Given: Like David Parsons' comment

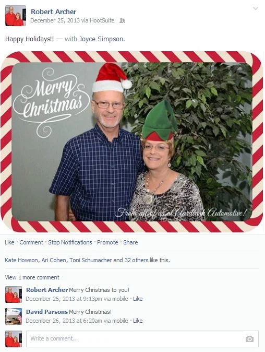Looking at the screenshot, I should tap(138, 321).
